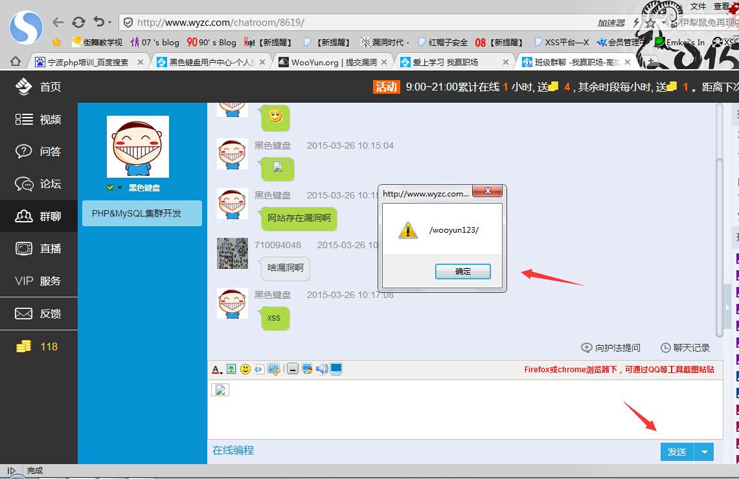Close the alert dialog with red X
739x479 pixels.
click(x=488, y=191)
